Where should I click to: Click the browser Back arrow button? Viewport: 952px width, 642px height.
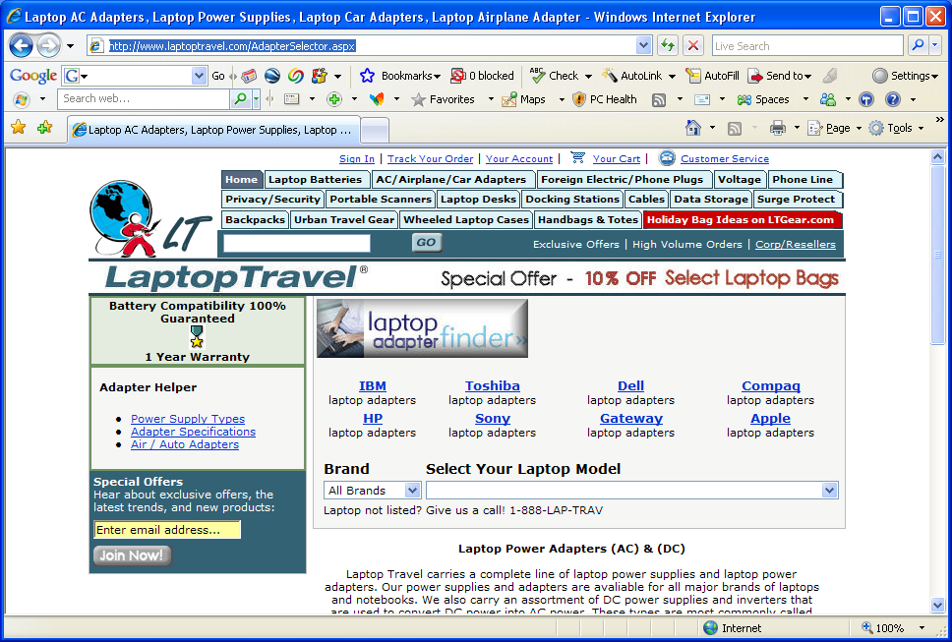pos(22,45)
